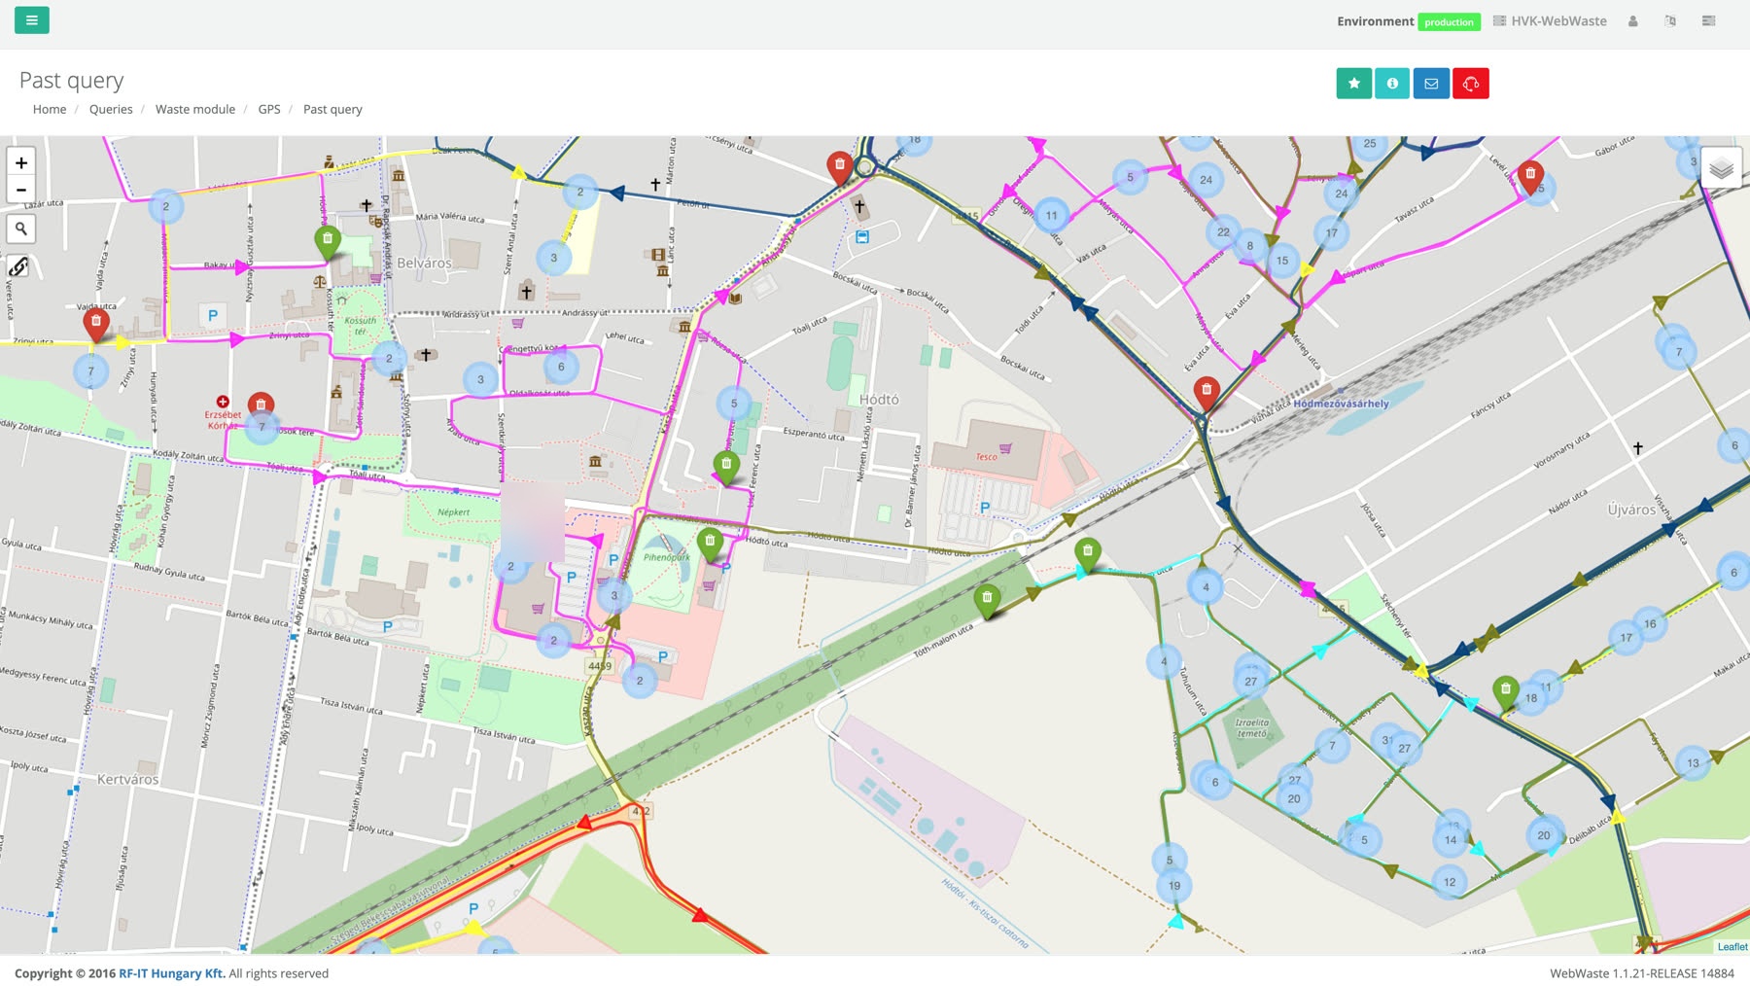This screenshot has height=986, width=1750.
Task: Click WebWaste 1.1.21-RELEASE version text
Action: [x=1642, y=973]
